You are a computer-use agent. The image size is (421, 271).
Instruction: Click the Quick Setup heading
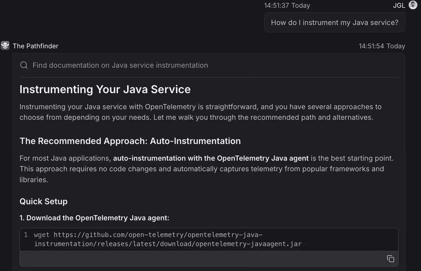point(44,201)
